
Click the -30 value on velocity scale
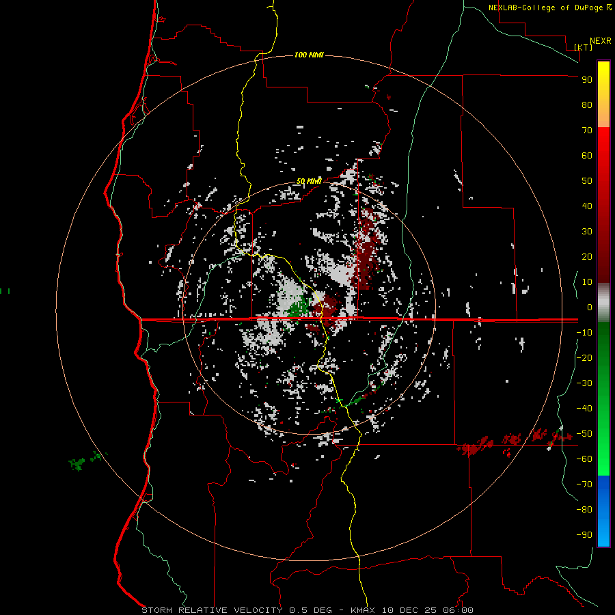[x=584, y=383]
